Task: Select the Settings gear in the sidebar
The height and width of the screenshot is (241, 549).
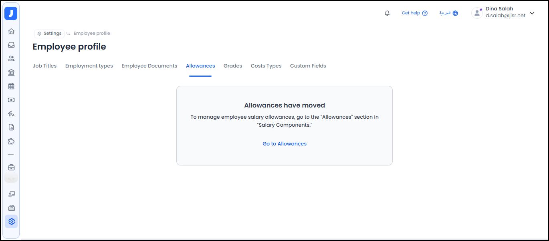Action: (x=11, y=221)
